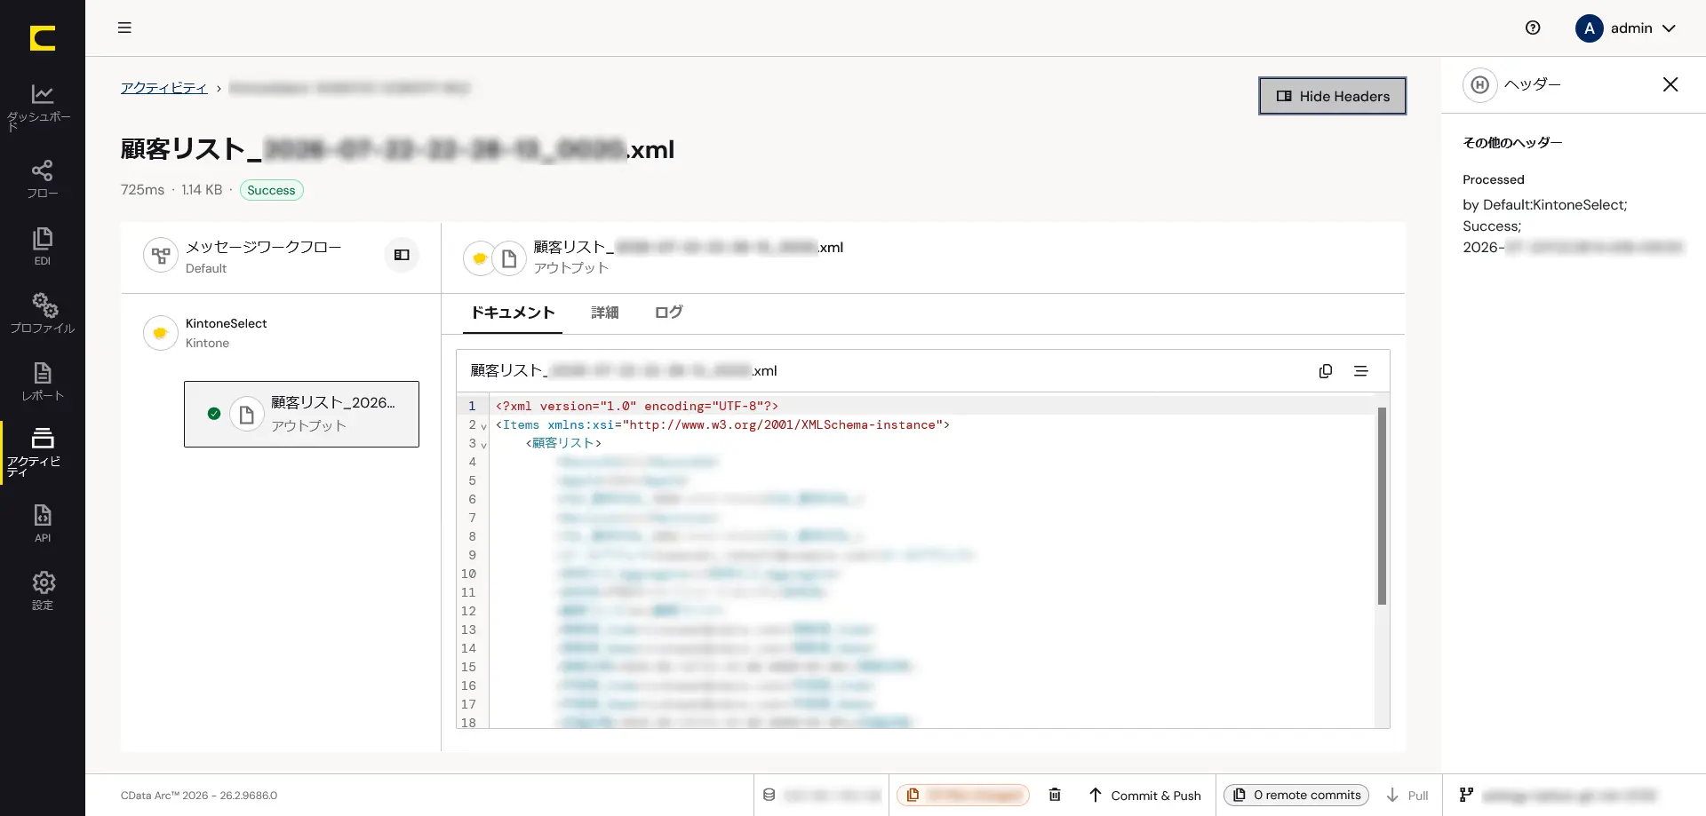Open the Profile gears icon
Screen dimensions: 1706x816
[42, 313]
